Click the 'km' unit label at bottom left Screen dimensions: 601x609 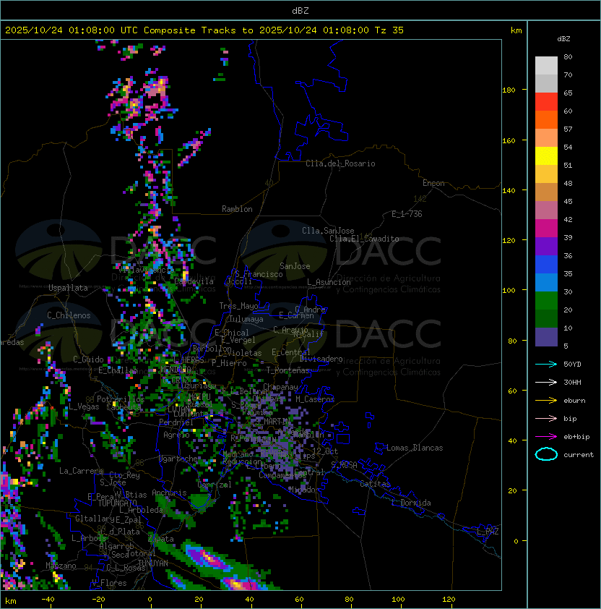point(11,601)
